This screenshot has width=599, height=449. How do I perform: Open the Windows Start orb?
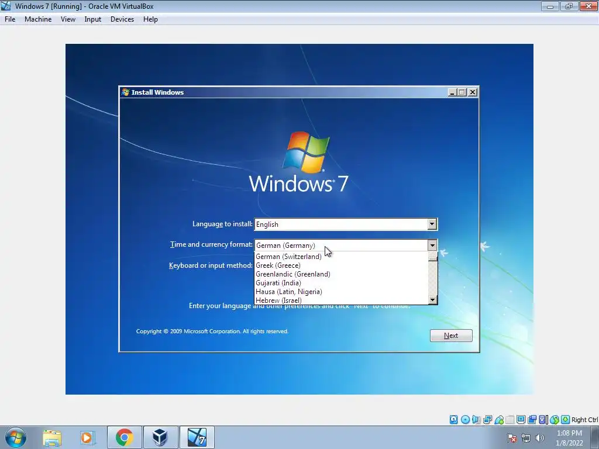click(x=16, y=438)
